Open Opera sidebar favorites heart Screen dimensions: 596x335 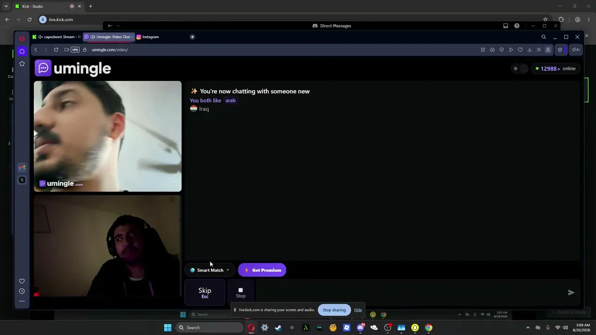click(x=22, y=281)
